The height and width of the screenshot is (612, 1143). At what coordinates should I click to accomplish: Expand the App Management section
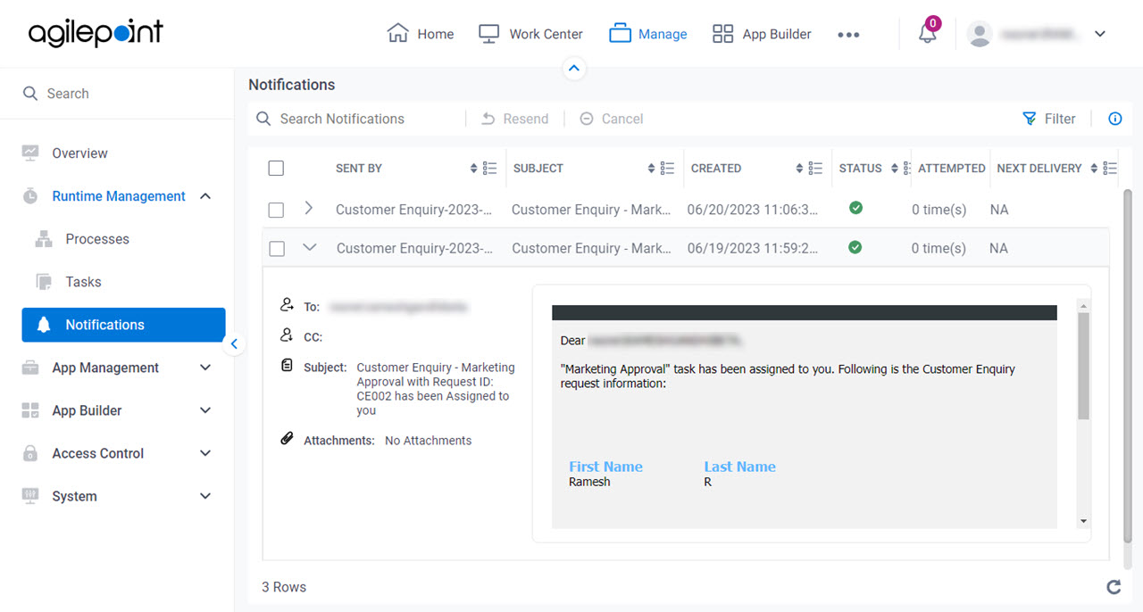click(x=205, y=368)
